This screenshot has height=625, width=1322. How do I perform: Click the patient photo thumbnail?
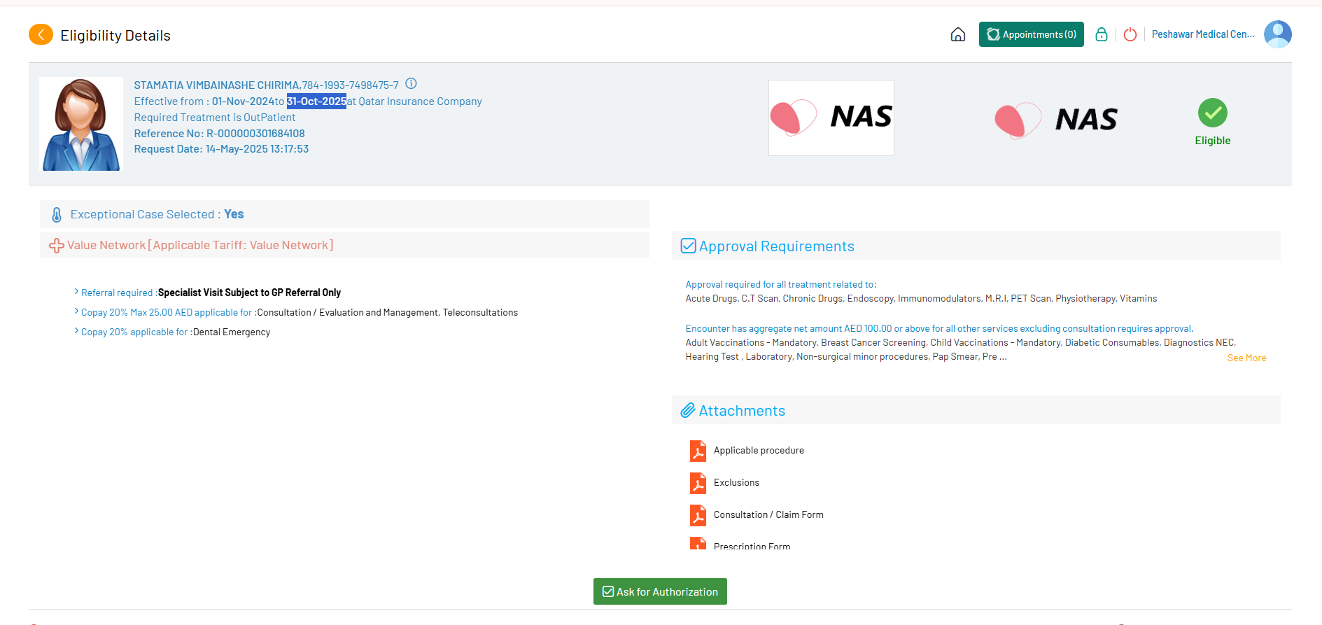(x=81, y=124)
